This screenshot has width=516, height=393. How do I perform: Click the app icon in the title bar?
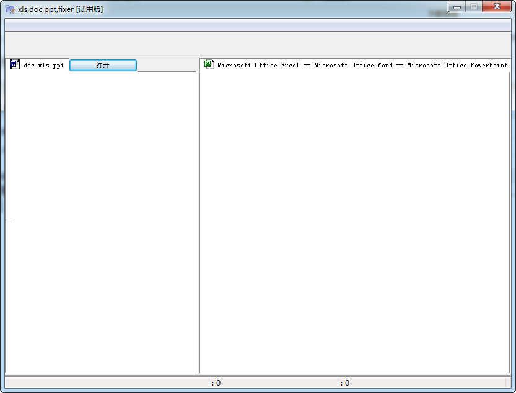click(10, 9)
